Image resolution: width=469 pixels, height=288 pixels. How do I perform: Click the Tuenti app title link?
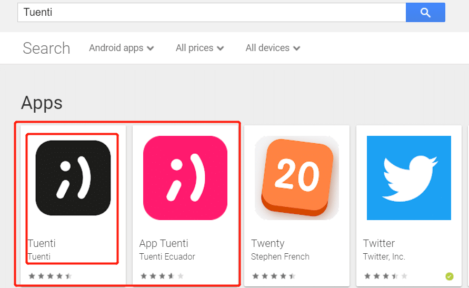point(42,243)
